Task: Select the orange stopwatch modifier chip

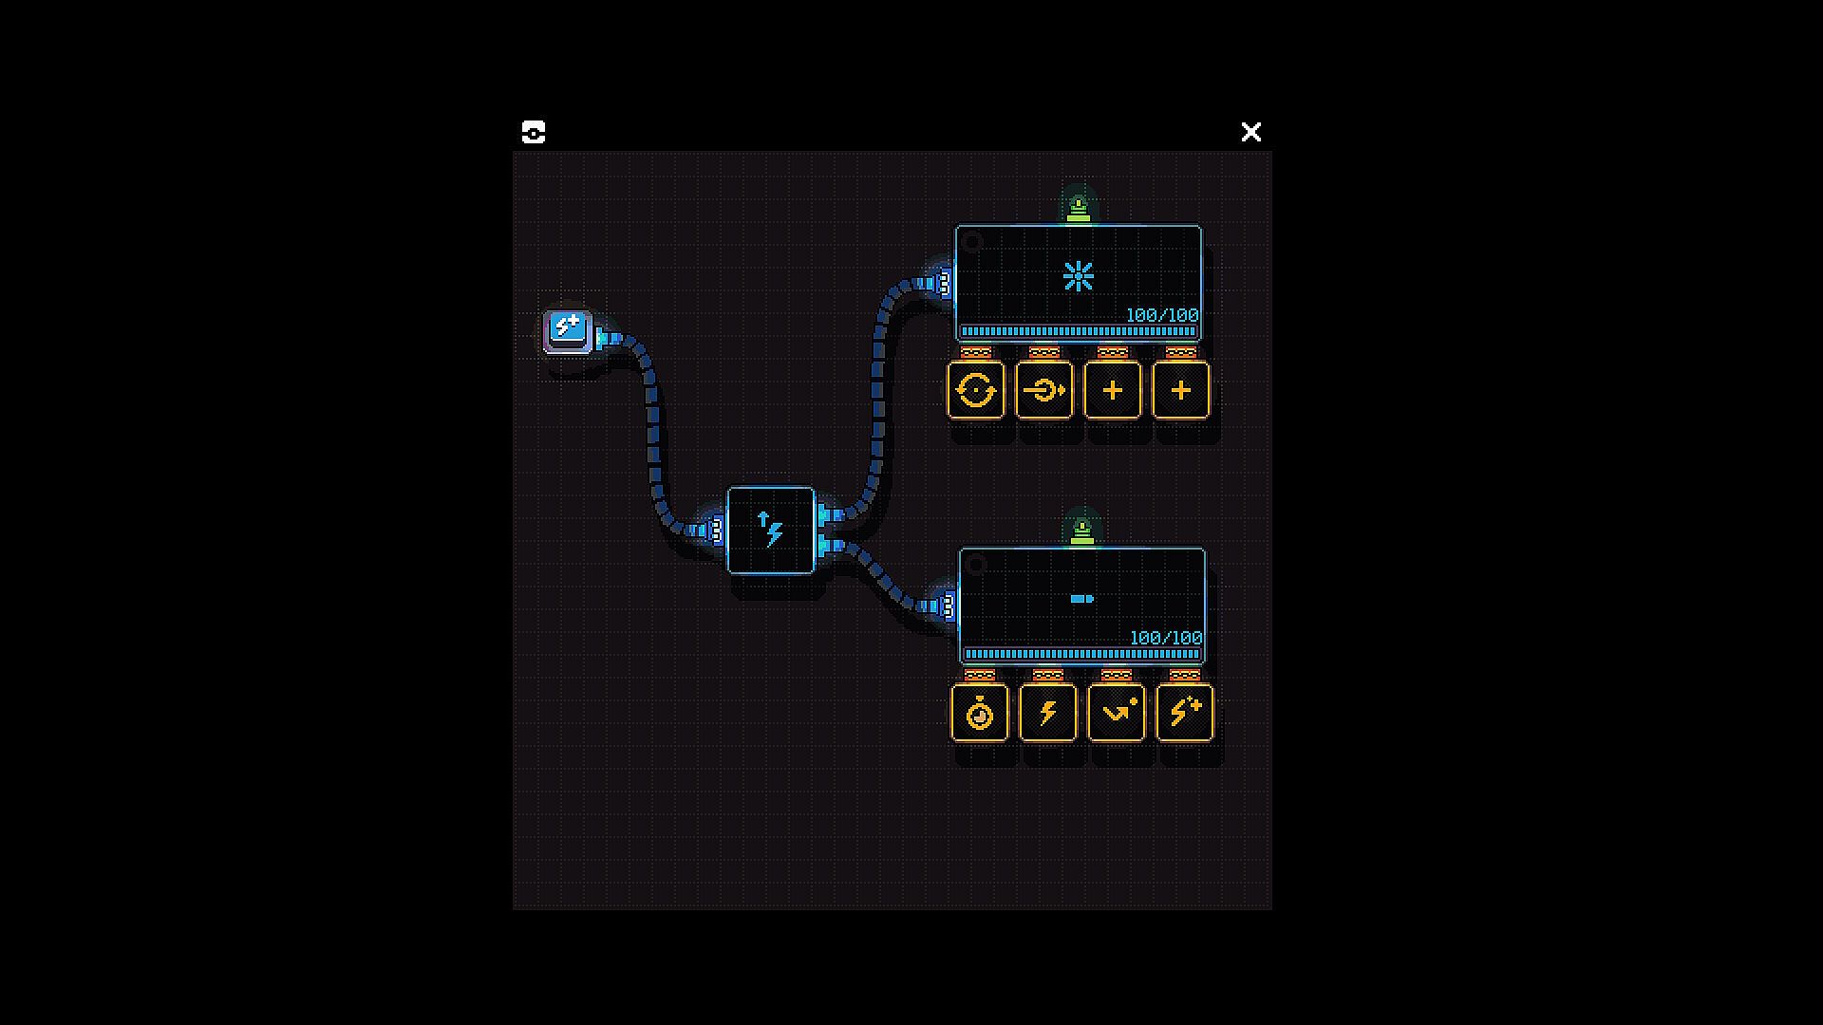Action: [980, 712]
